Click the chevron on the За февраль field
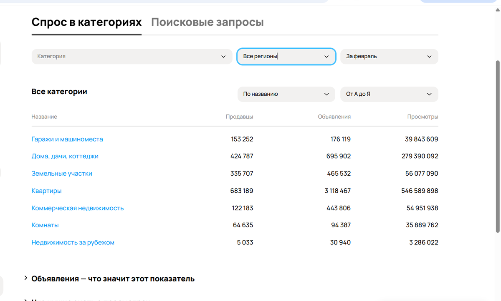Viewport: 501px width, 301px height. coord(429,56)
